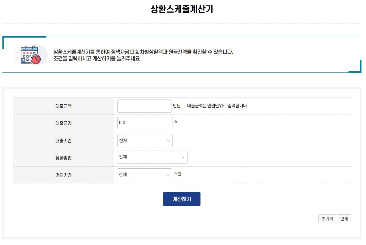Click the % symbol beside the rate field
This screenshot has height=245, width=366.
click(x=175, y=121)
